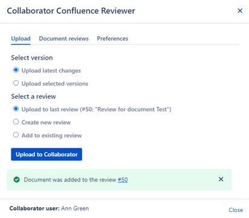The height and width of the screenshot is (218, 249).
Task: Open the Preferences tab
Action: point(112,39)
